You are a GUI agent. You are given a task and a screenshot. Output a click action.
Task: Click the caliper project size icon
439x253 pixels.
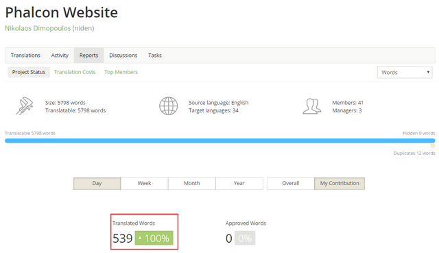[25, 106]
